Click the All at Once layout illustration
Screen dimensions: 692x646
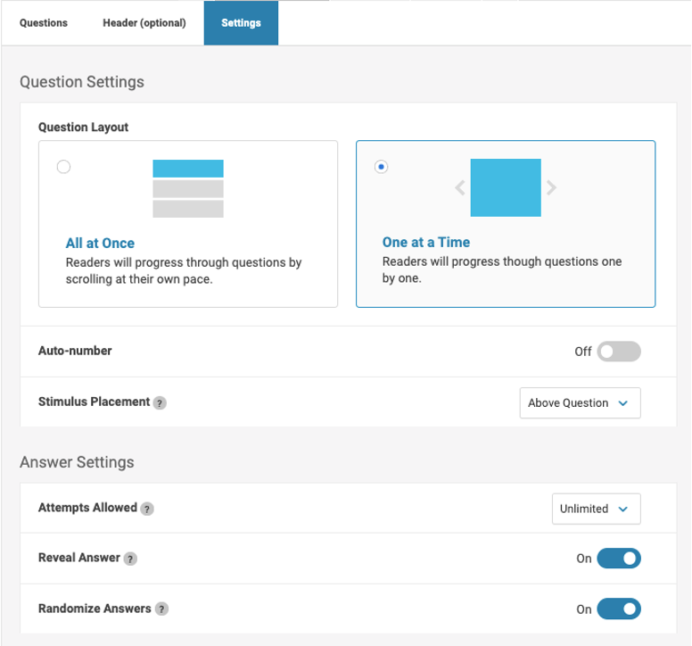[x=188, y=188]
